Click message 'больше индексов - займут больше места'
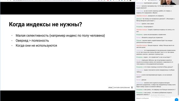Viewport: 179px width, 101px height. [x=155, y=46]
